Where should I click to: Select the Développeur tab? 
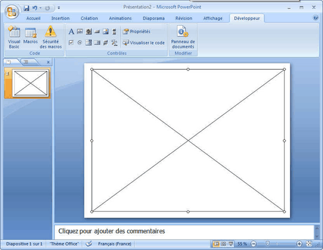pyautogui.click(x=247, y=18)
